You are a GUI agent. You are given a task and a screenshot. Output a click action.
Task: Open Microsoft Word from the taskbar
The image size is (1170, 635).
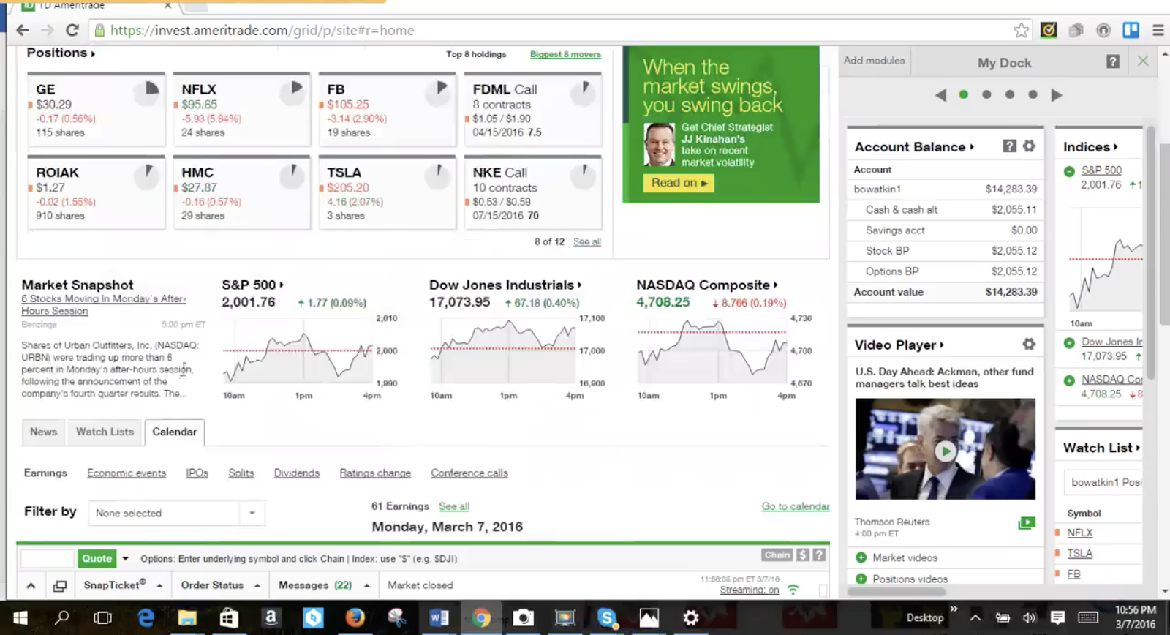[x=439, y=618]
